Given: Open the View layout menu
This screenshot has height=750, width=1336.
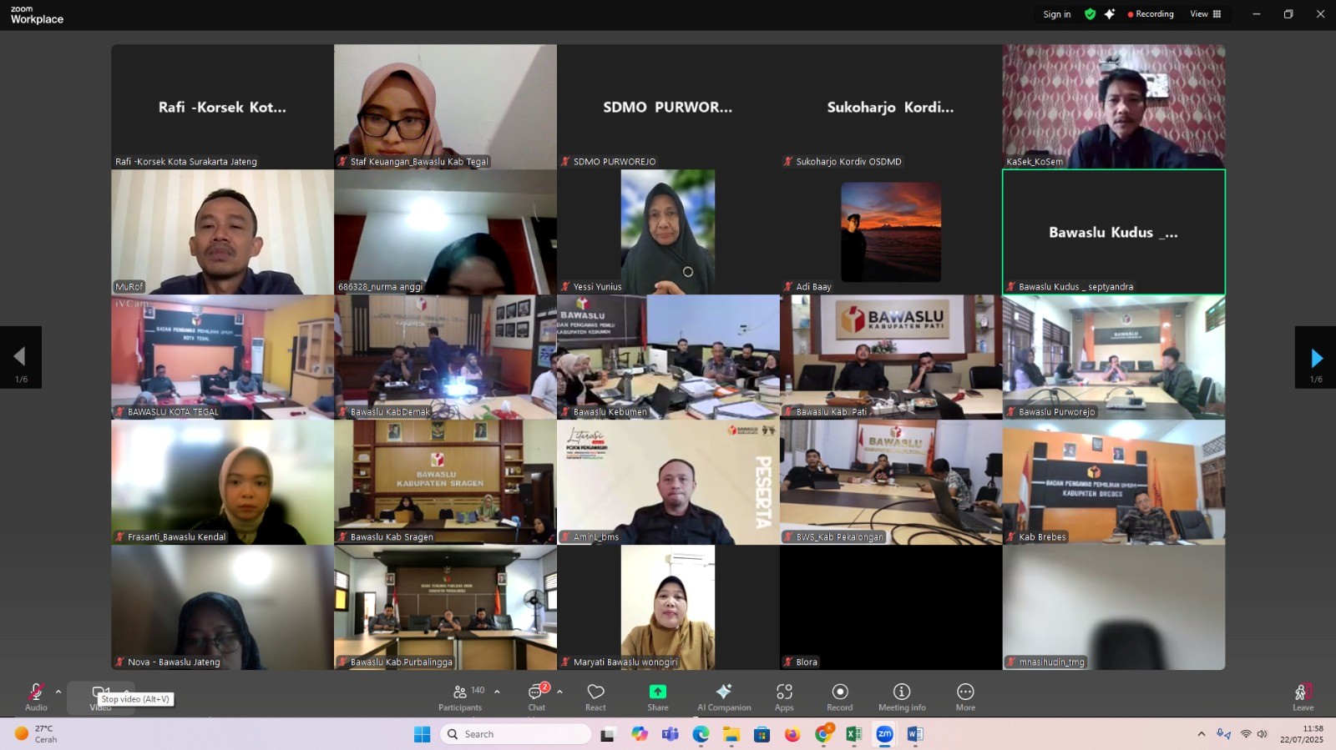Looking at the screenshot, I should coord(1205,14).
